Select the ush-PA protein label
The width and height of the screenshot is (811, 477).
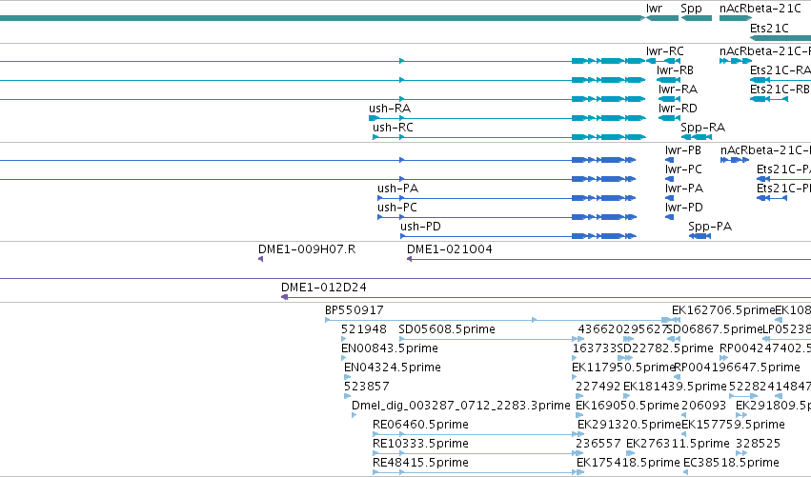click(x=397, y=189)
